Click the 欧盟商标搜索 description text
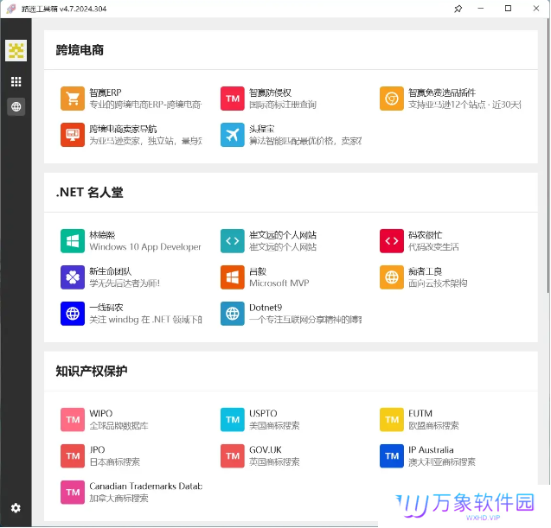 pos(433,426)
